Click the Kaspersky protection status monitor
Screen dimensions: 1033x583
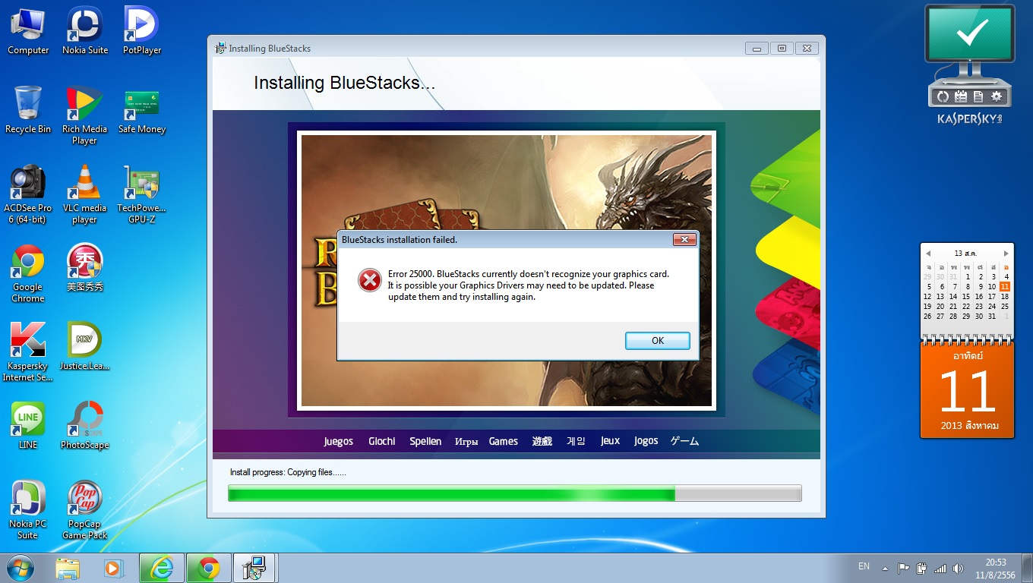tap(970, 34)
